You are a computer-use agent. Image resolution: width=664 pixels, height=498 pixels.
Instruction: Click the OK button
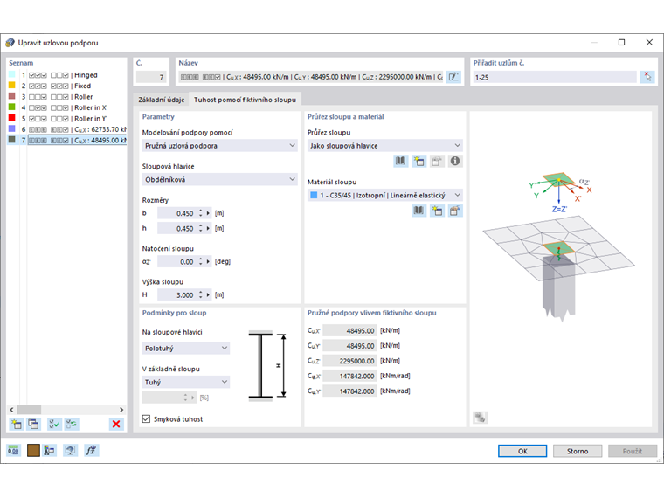[x=522, y=451]
